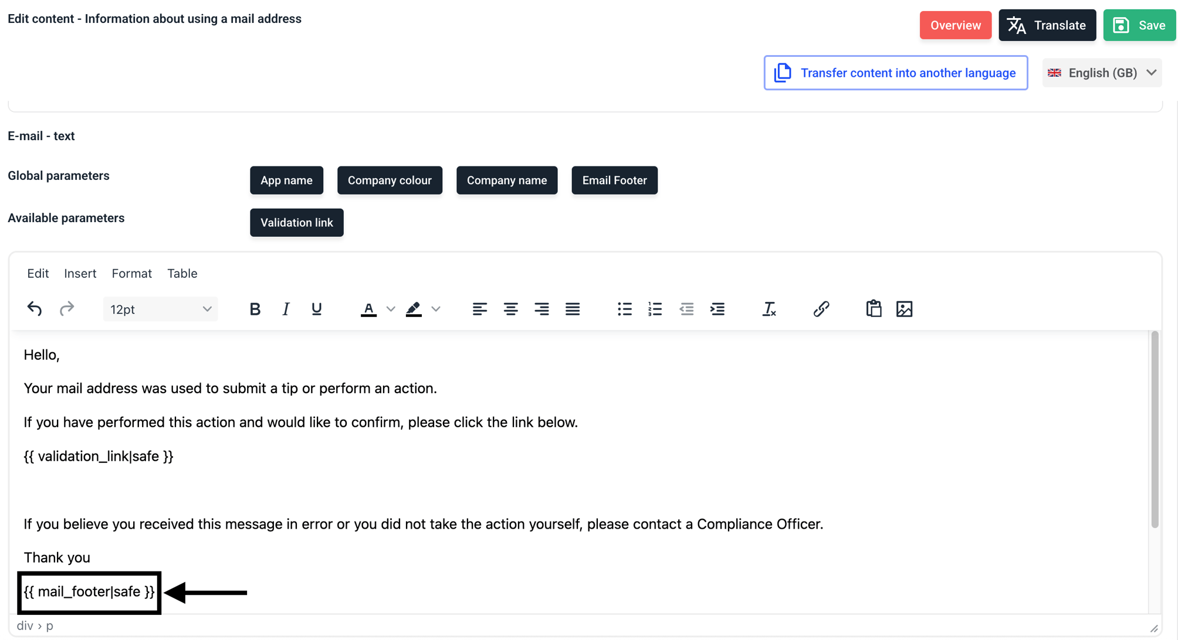Insert a bullet list

click(x=624, y=309)
